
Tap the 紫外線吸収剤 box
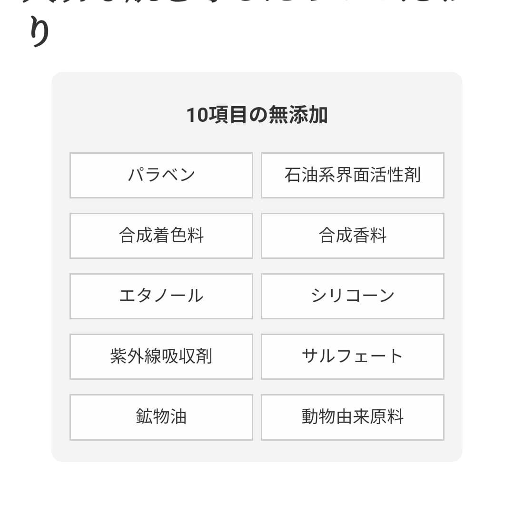click(x=161, y=356)
